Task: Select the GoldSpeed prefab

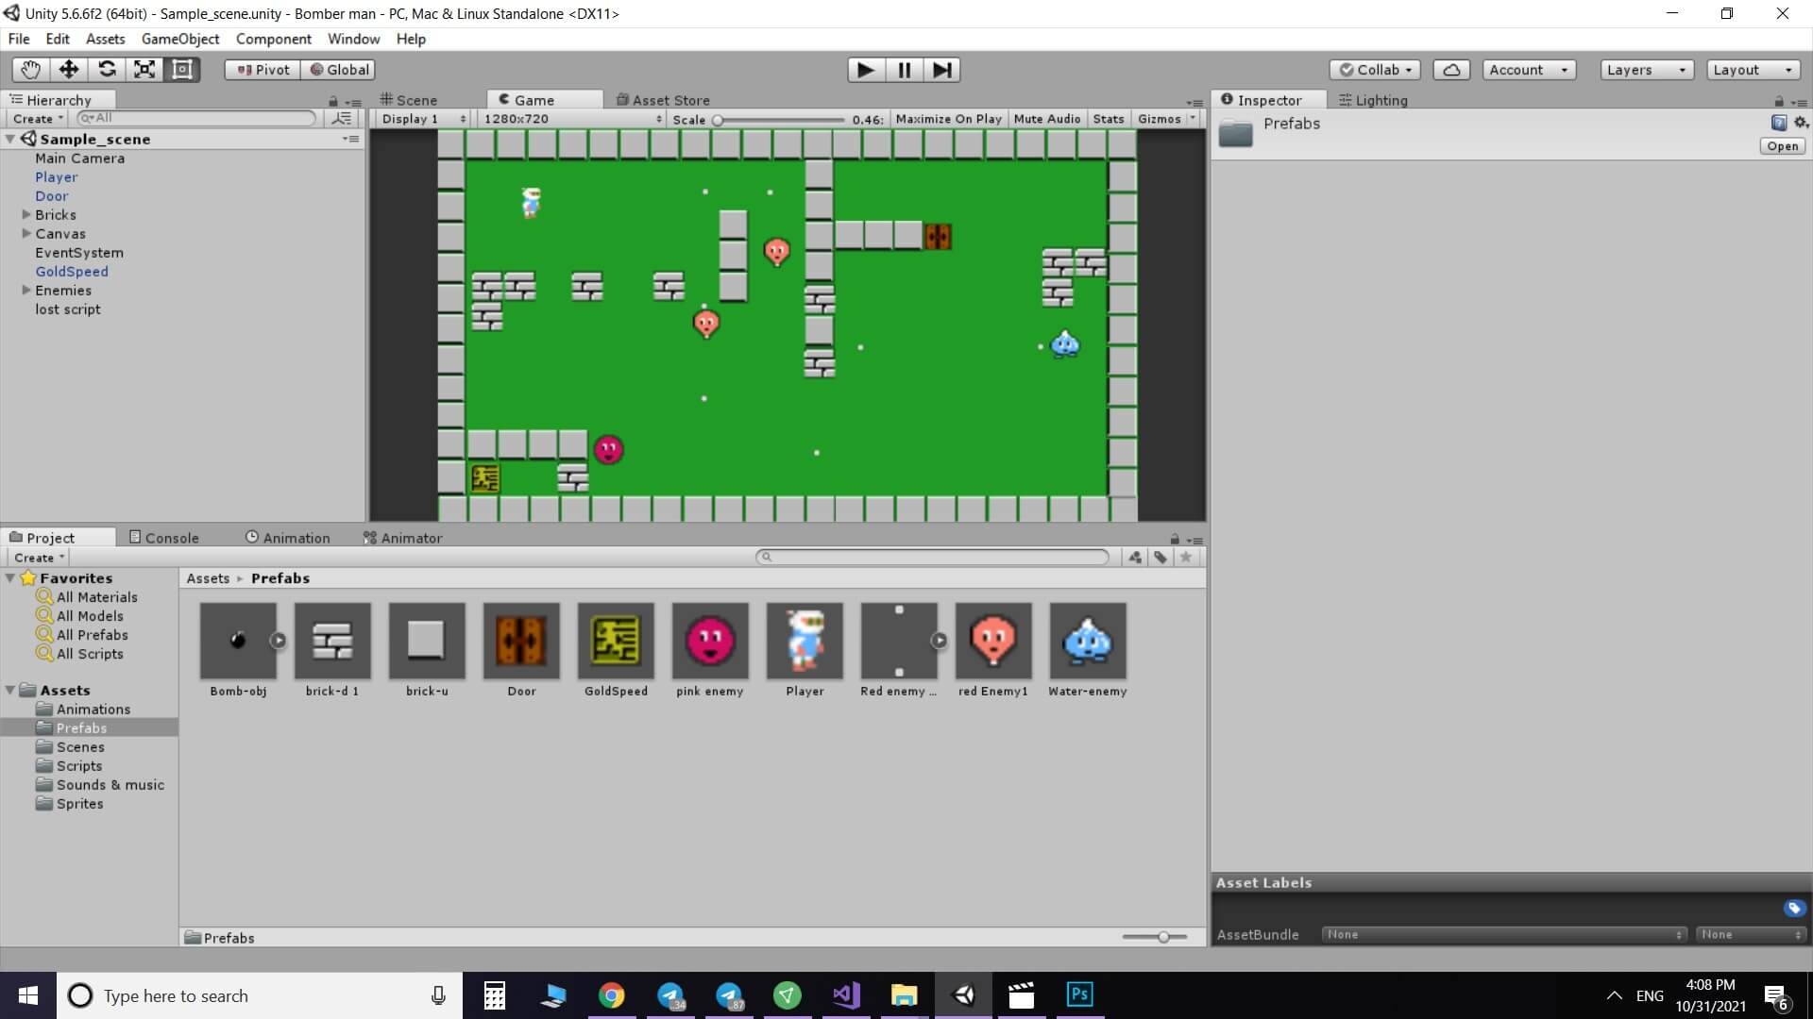Action: tap(616, 650)
